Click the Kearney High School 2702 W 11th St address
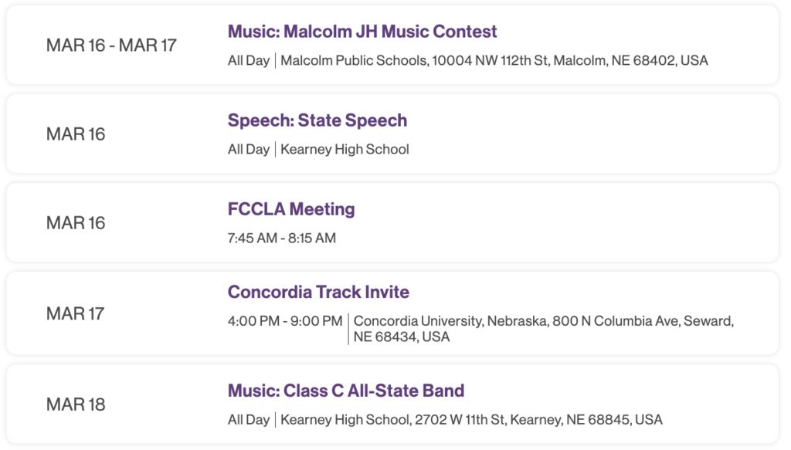The image size is (791, 450). point(471,420)
